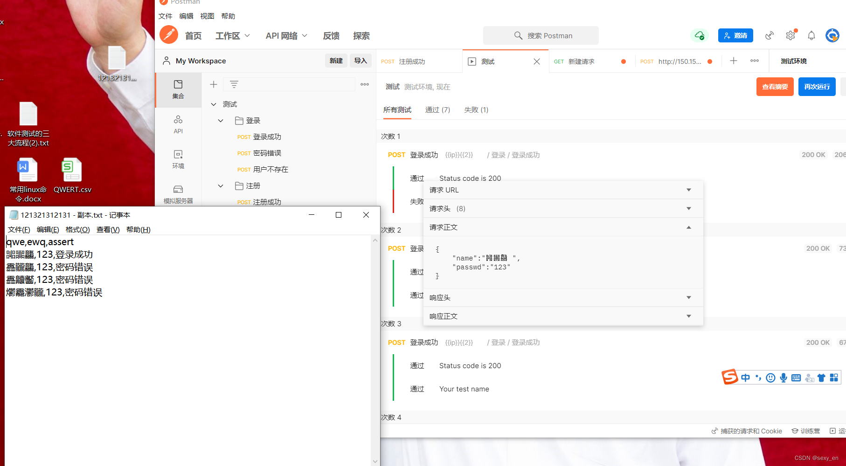Collapse the 注册 folder

(221, 186)
